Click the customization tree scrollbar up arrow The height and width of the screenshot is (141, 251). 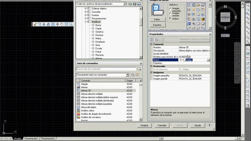pyautogui.click(x=140, y=9)
